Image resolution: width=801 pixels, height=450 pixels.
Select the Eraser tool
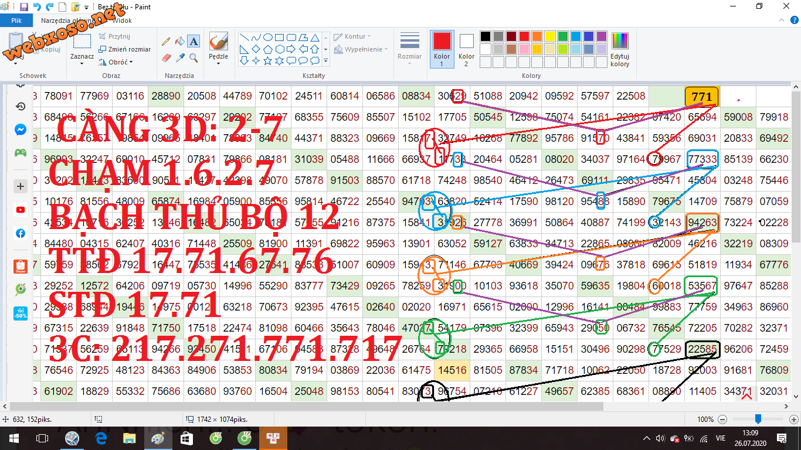(x=166, y=57)
